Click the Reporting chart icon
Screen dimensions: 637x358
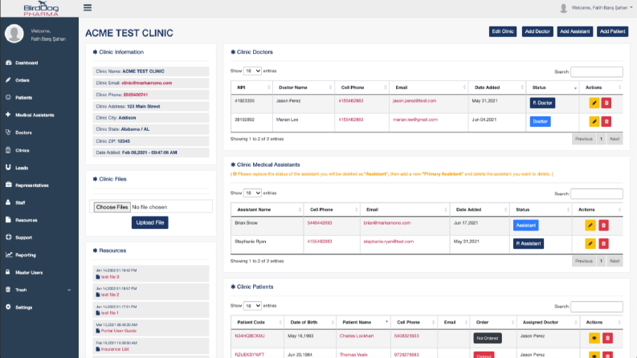(x=9, y=254)
